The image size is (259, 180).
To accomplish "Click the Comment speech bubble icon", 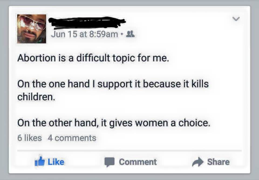I will 109,162.
